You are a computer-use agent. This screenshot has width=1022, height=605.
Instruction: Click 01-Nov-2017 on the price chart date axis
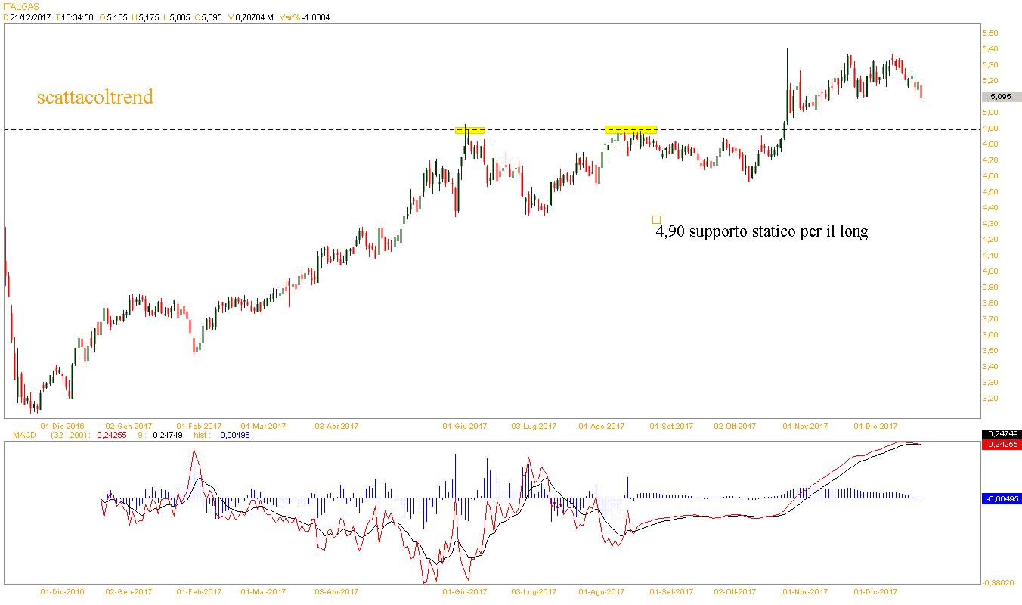805,426
